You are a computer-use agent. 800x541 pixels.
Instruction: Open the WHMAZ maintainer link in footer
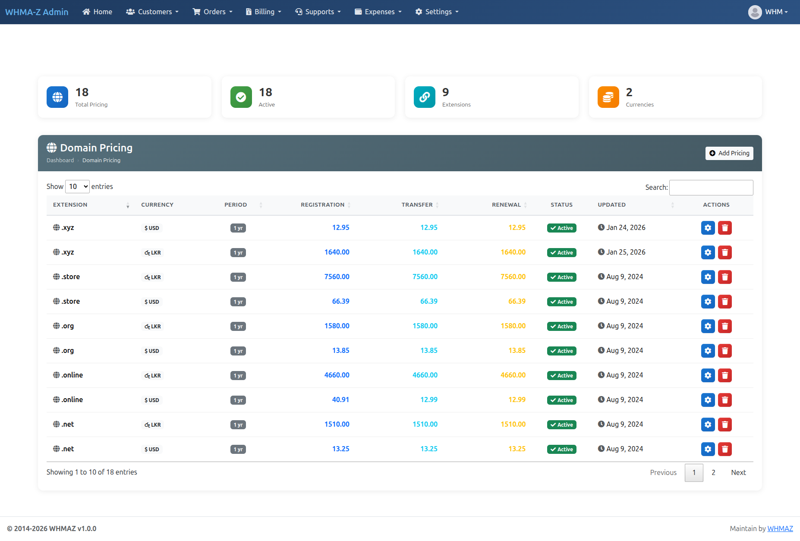pos(780,528)
